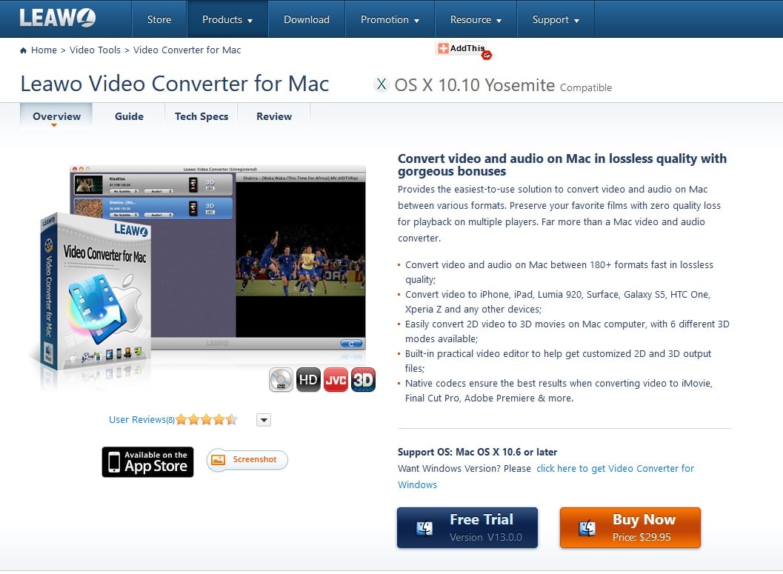Click the Video Tools breadcrumb link
This screenshot has width=783, height=574.
[95, 50]
